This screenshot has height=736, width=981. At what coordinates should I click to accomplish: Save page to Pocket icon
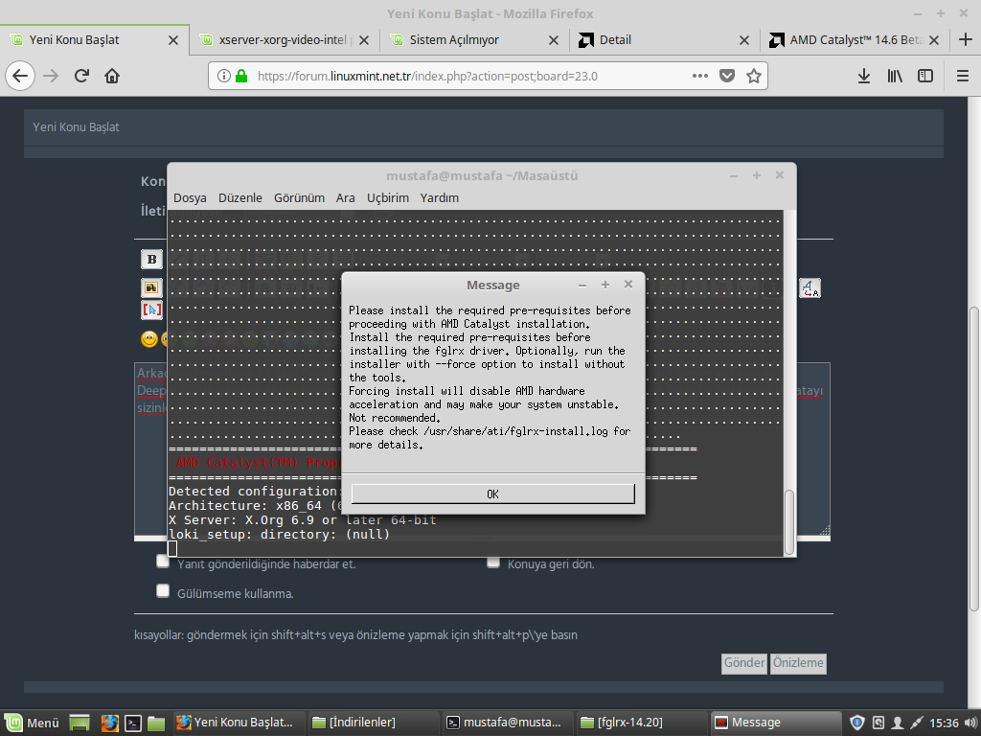coord(726,76)
